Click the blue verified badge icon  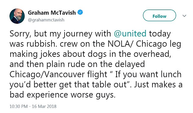(x=80, y=12)
